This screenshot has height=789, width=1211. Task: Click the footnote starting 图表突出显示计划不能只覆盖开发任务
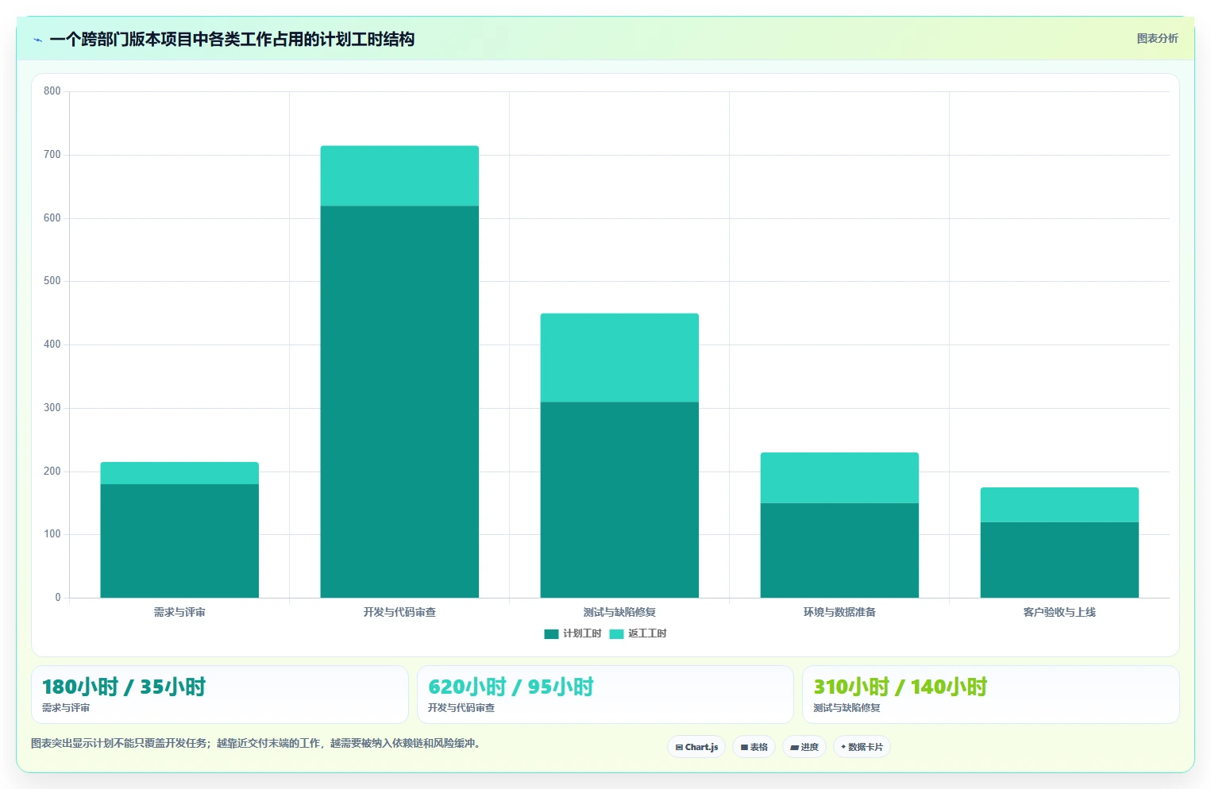point(256,743)
